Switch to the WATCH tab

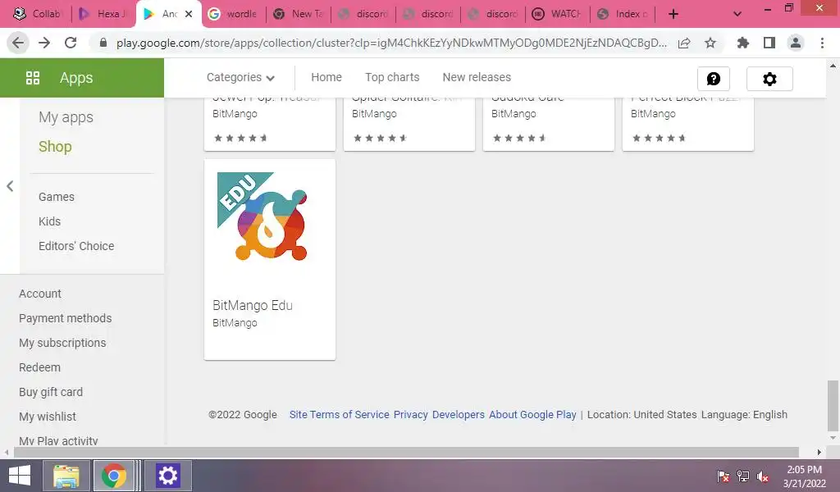[557, 14]
